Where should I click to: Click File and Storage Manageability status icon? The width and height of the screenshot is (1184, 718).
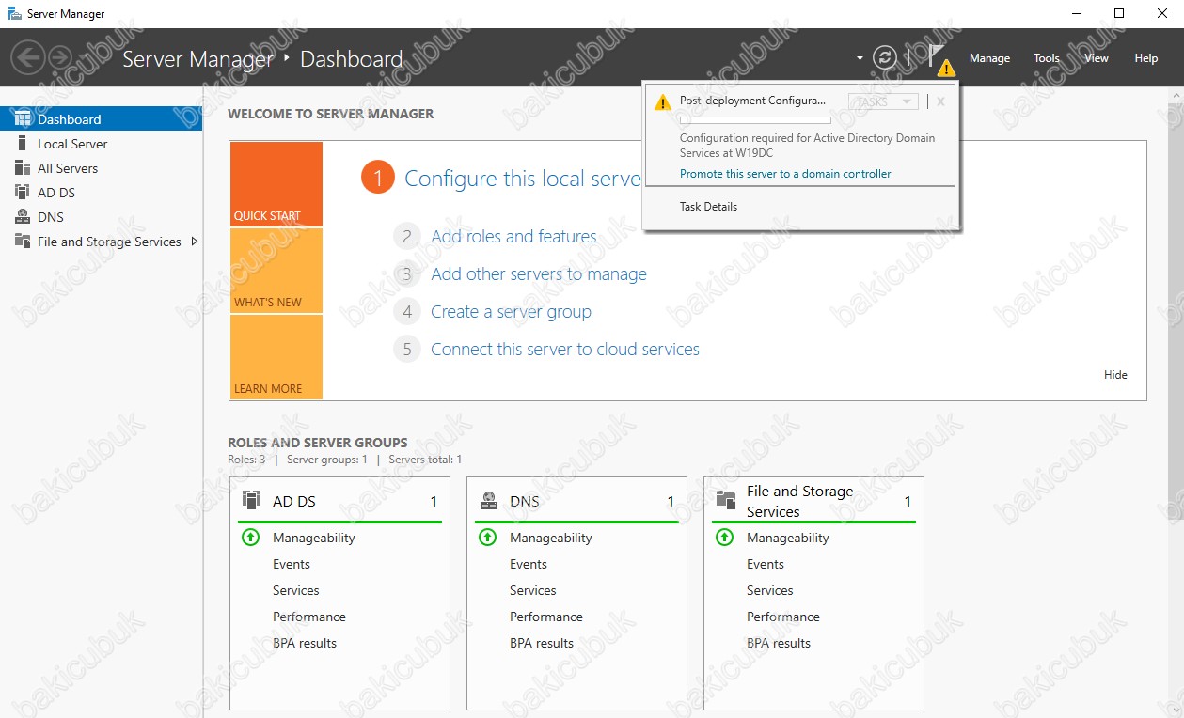pos(724,538)
